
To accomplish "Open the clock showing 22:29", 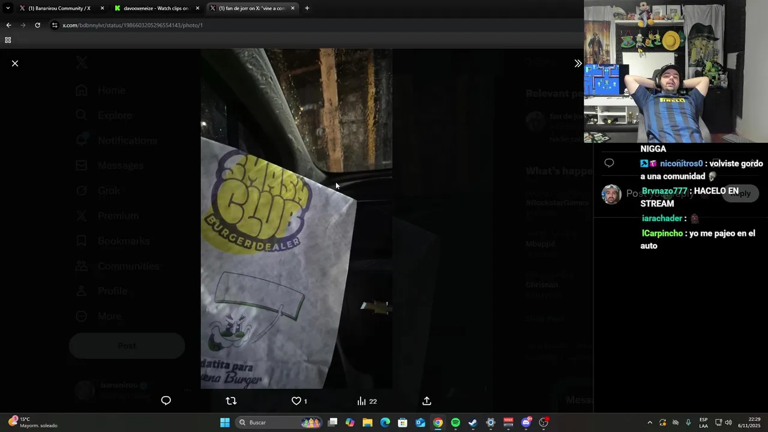I will [749, 422].
